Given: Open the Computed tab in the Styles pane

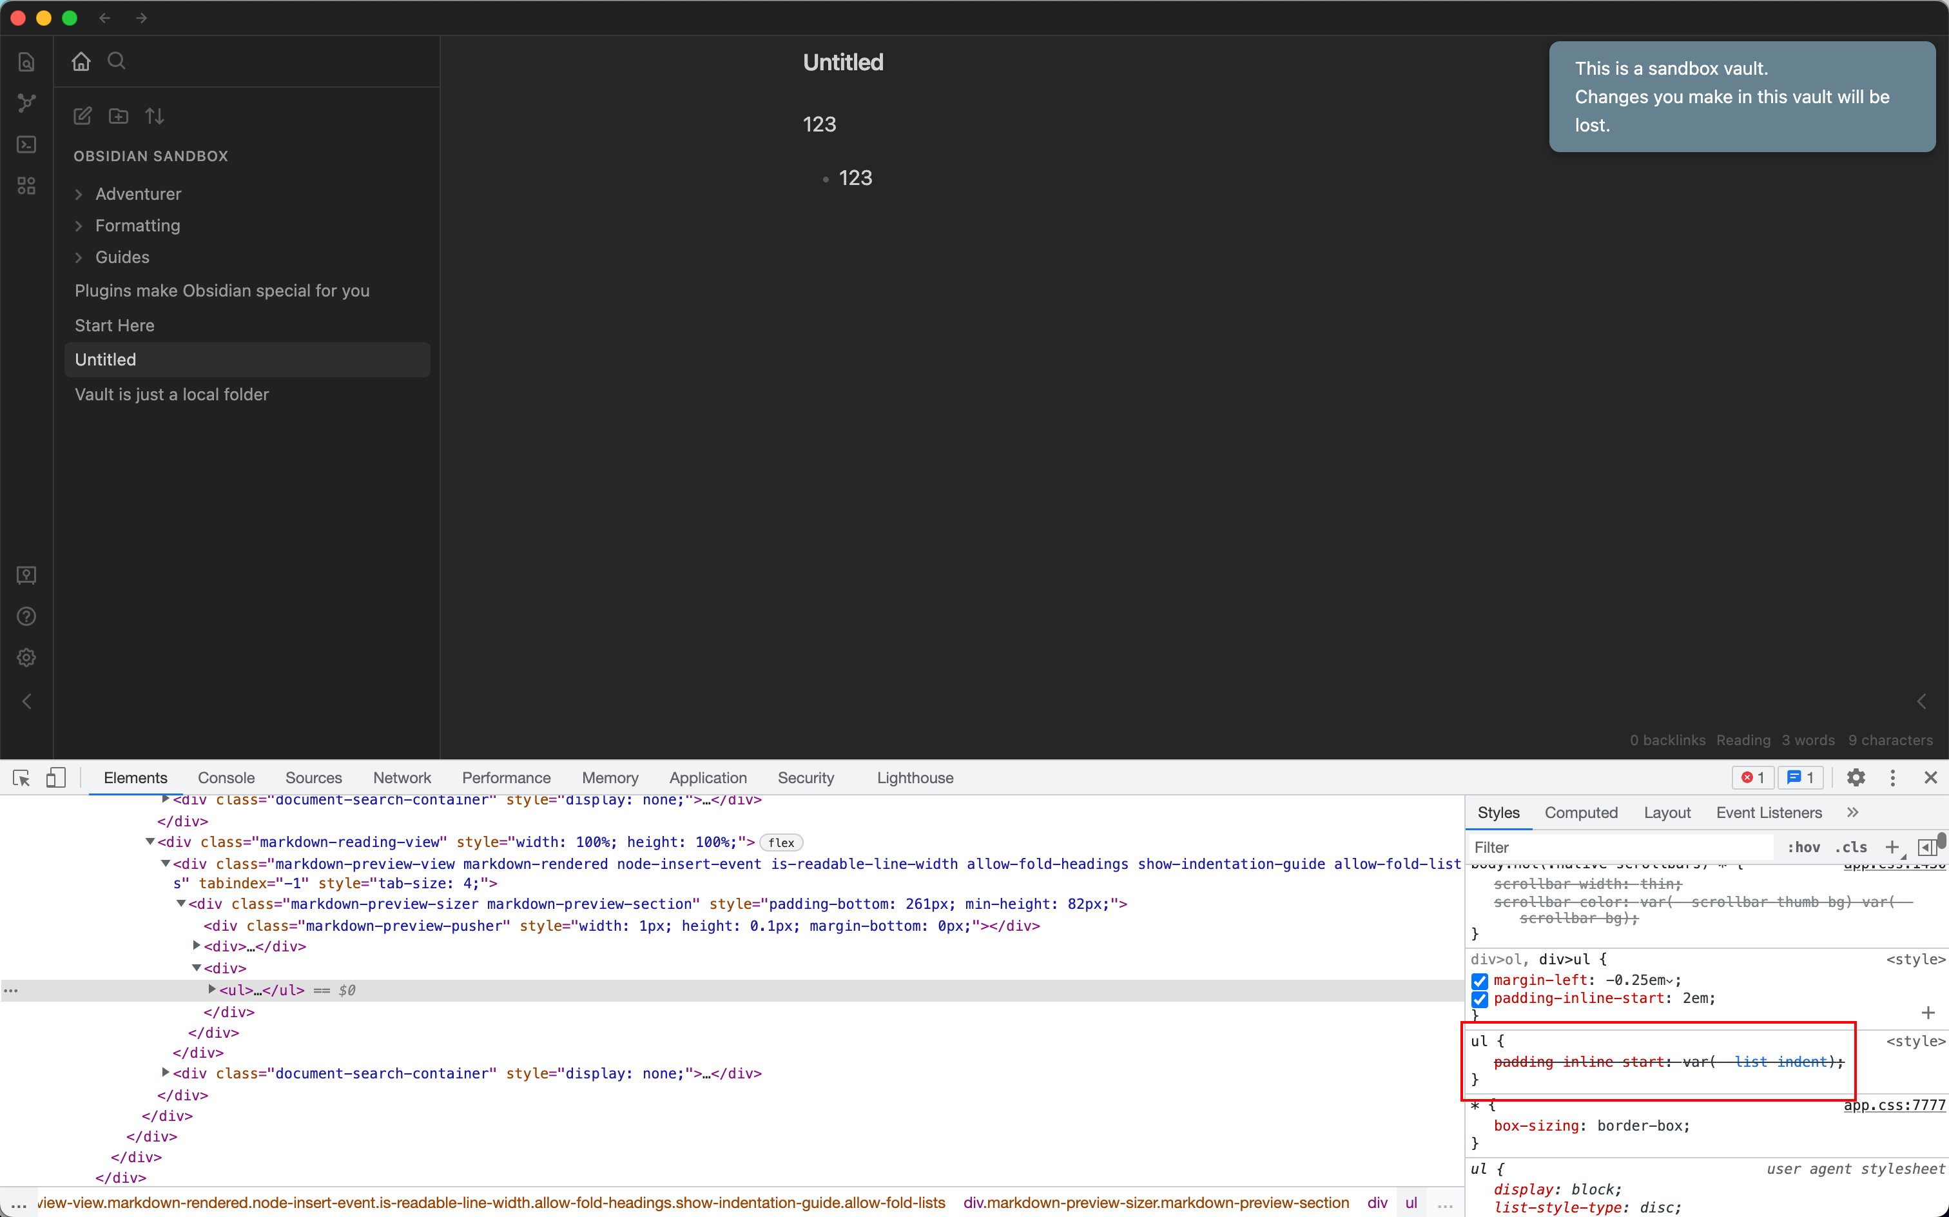Looking at the screenshot, I should tap(1580, 812).
